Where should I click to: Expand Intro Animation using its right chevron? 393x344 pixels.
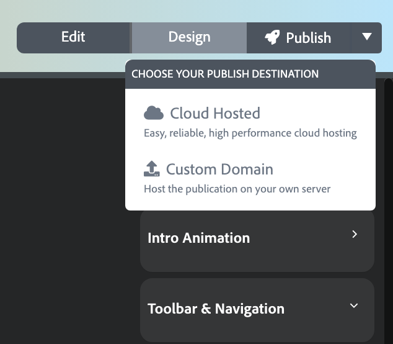click(x=355, y=235)
